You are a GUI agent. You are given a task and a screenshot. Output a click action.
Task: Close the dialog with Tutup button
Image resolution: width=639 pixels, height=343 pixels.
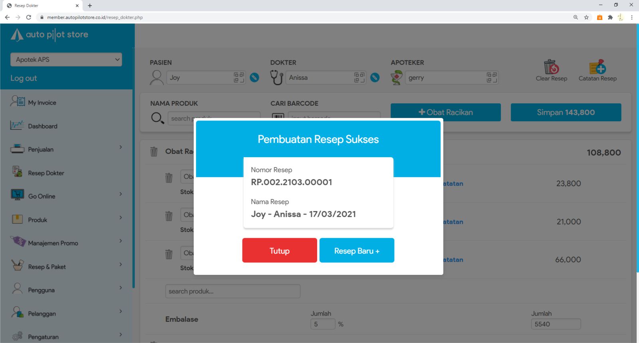[x=280, y=250]
